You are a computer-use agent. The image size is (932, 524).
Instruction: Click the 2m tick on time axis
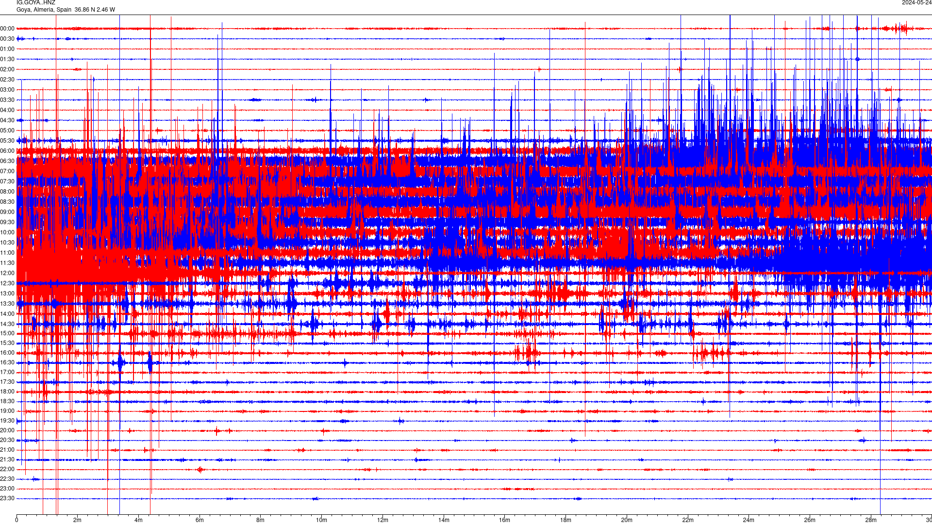[78, 520]
